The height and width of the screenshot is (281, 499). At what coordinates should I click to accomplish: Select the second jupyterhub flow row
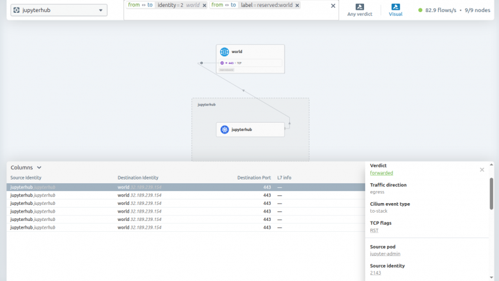(x=186, y=195)
